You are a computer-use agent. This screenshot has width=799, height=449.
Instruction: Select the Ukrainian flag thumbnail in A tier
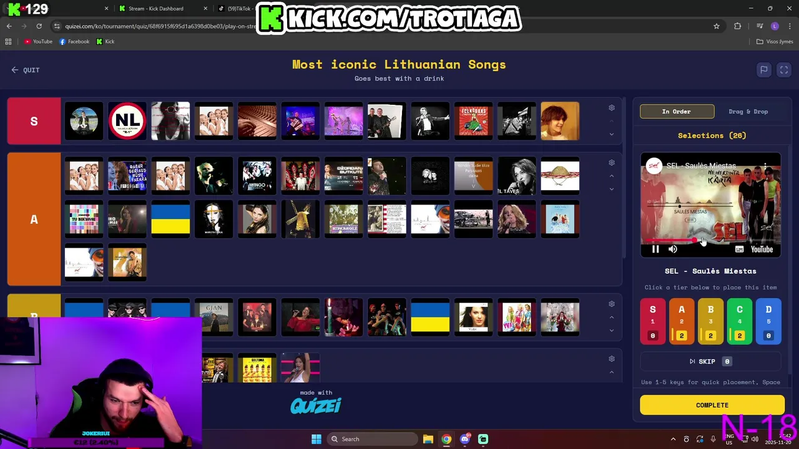[x=170, y=219]
